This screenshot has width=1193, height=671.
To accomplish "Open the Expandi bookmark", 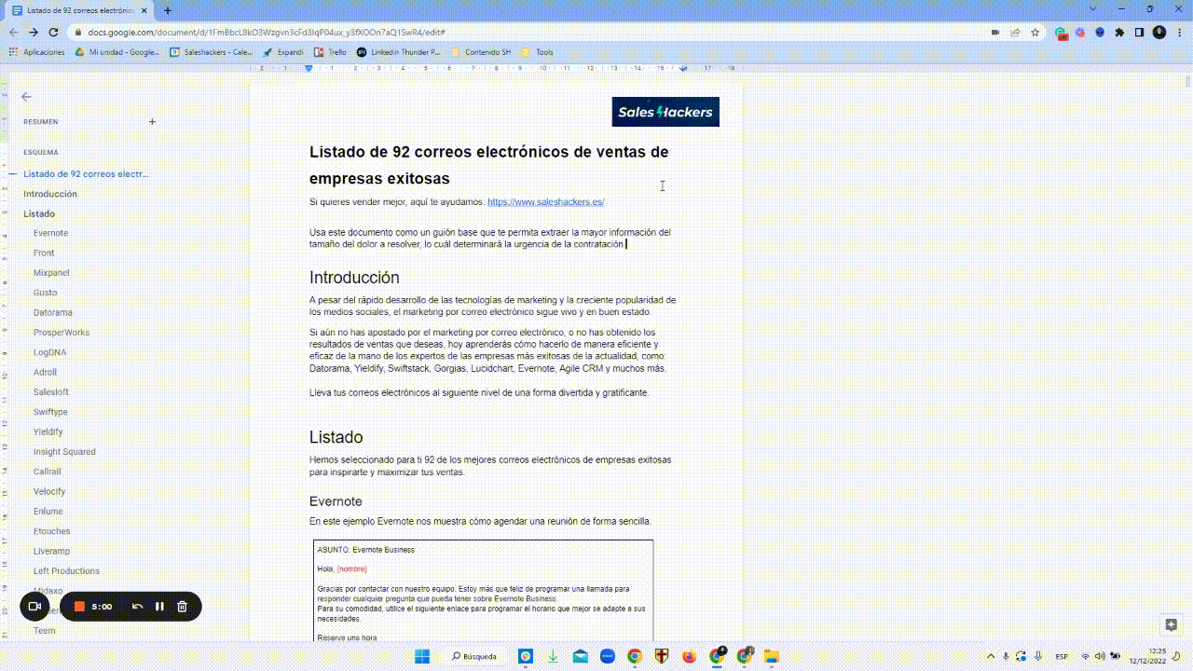I will click(x=283, y=52).
